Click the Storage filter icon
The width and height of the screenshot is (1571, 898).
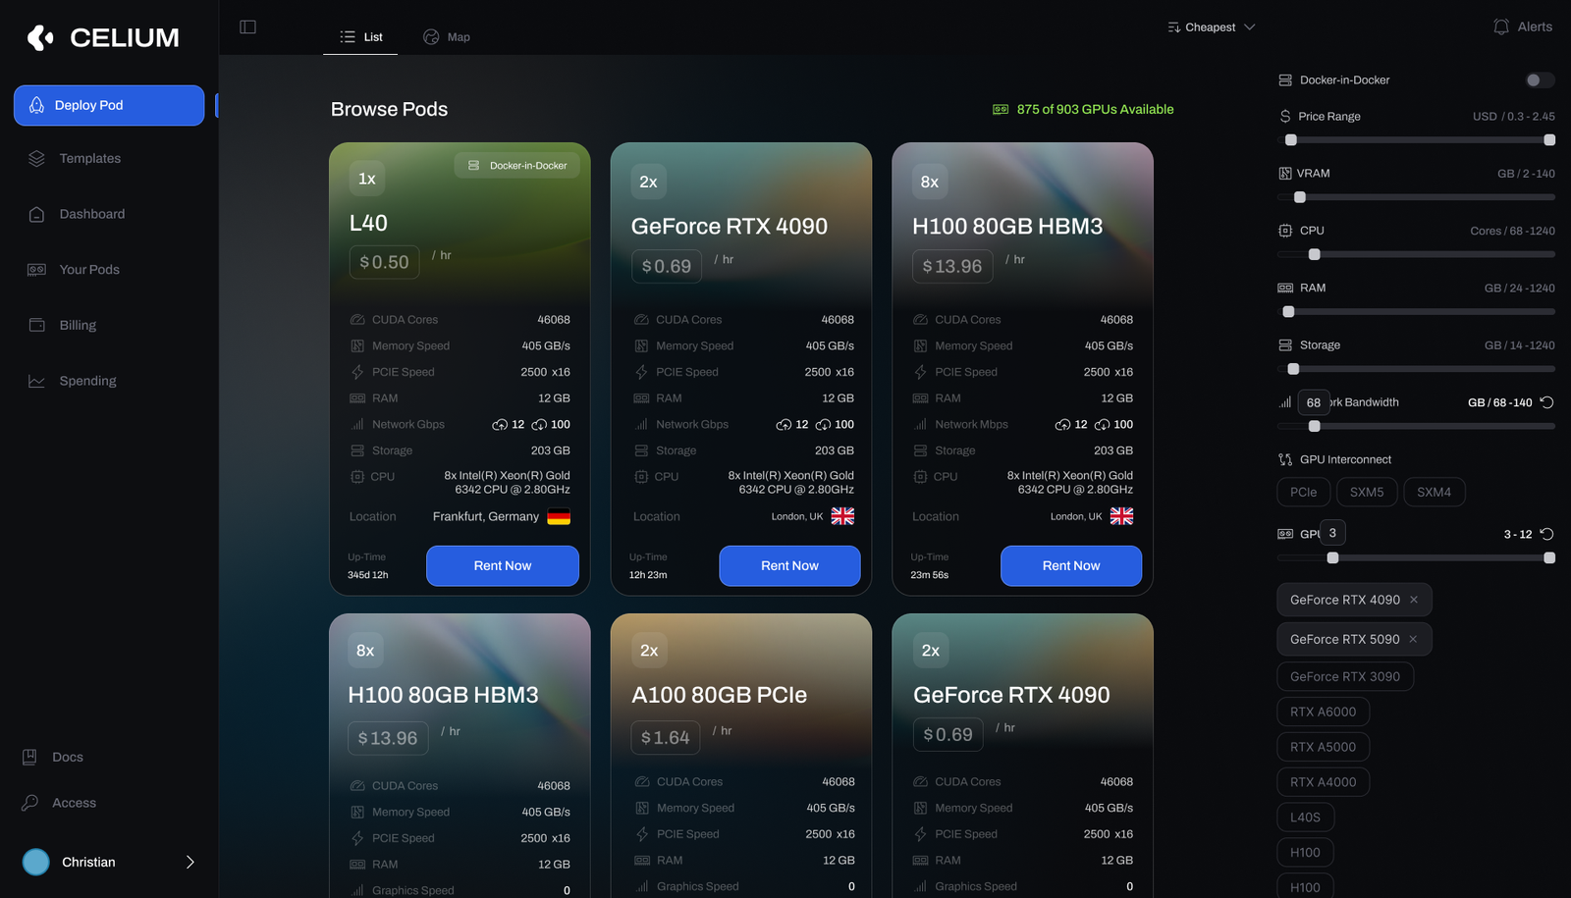coord(1285,344)
